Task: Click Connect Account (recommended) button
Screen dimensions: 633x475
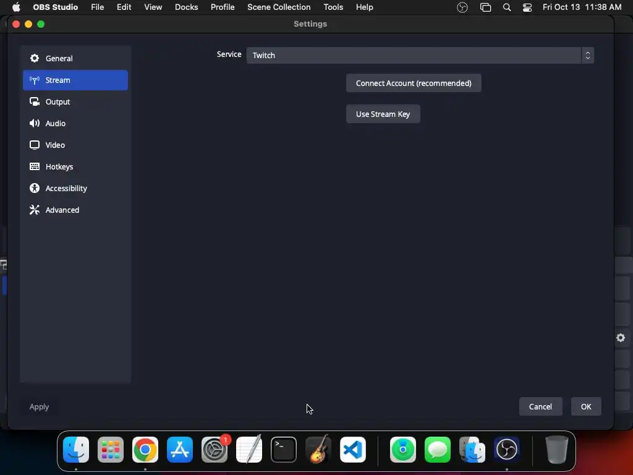Action: (414, 83)
